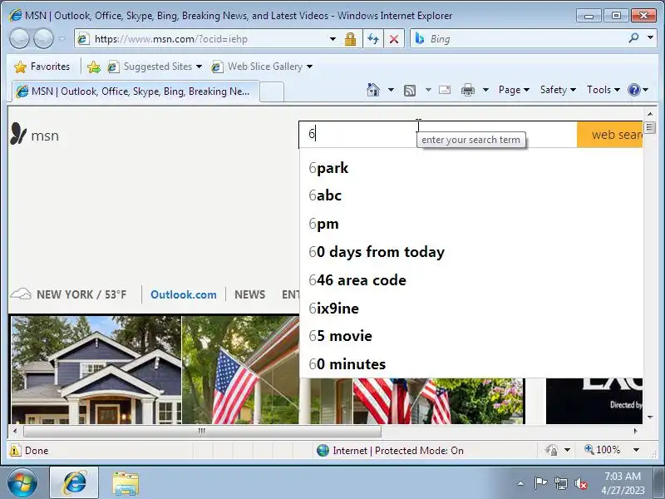This screenshot has height=499, width=665.
Task: Open the Safety menu
Action: [558, 90]
